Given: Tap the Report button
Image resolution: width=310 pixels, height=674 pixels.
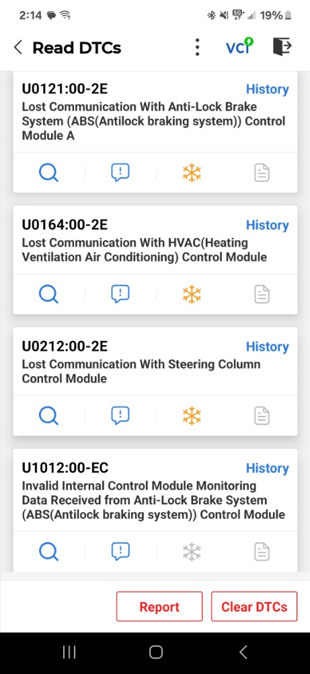Looking at the screenshot, I should point(159,607).
